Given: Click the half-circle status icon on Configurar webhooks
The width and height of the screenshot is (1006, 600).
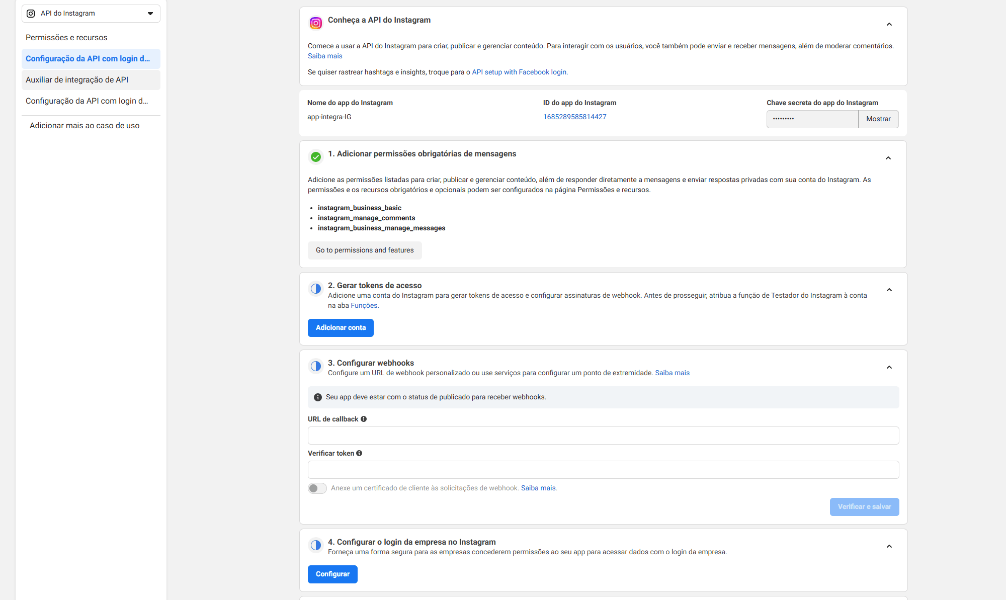Looking at the screenshot, I should [x=316, y=366].
